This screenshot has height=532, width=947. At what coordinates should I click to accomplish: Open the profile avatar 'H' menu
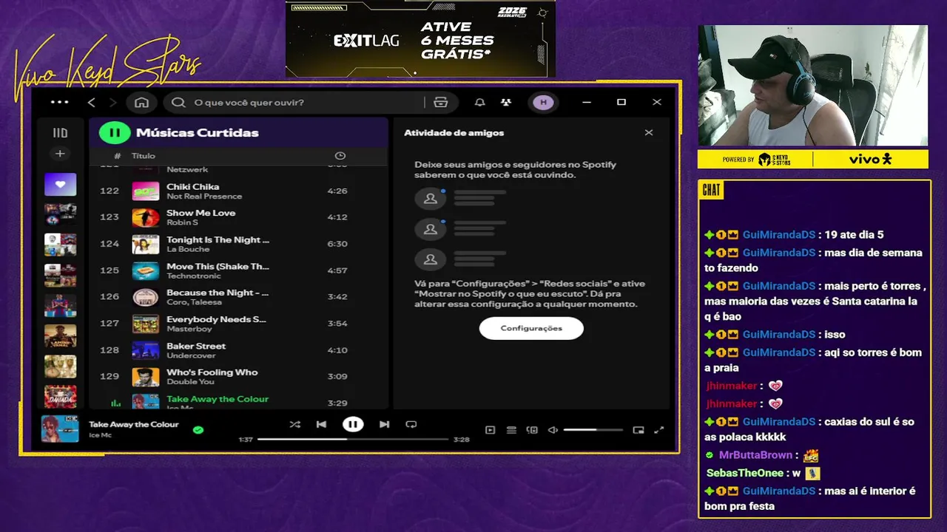[x=543, y=102]
